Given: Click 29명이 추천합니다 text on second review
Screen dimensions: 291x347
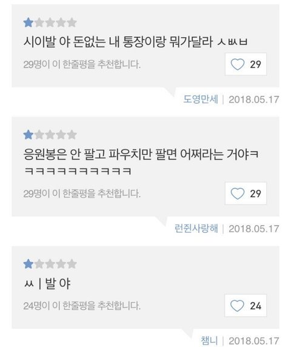Looking at the screenshot, I should (82, 194).
